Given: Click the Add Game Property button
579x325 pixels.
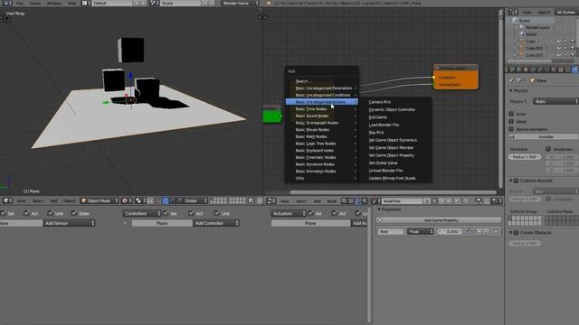Looking at the screenshot, I should 439,220.
